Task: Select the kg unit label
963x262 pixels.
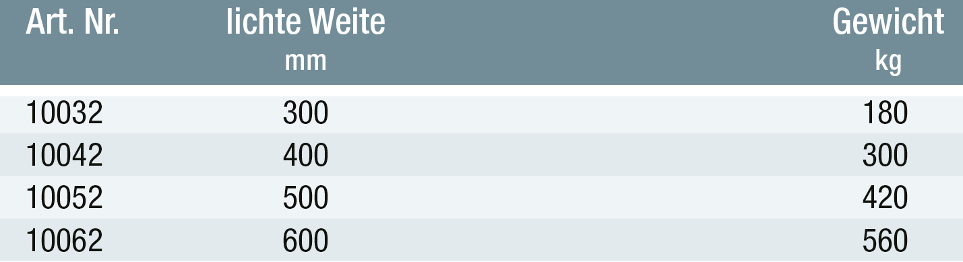Action: point(888,63)
